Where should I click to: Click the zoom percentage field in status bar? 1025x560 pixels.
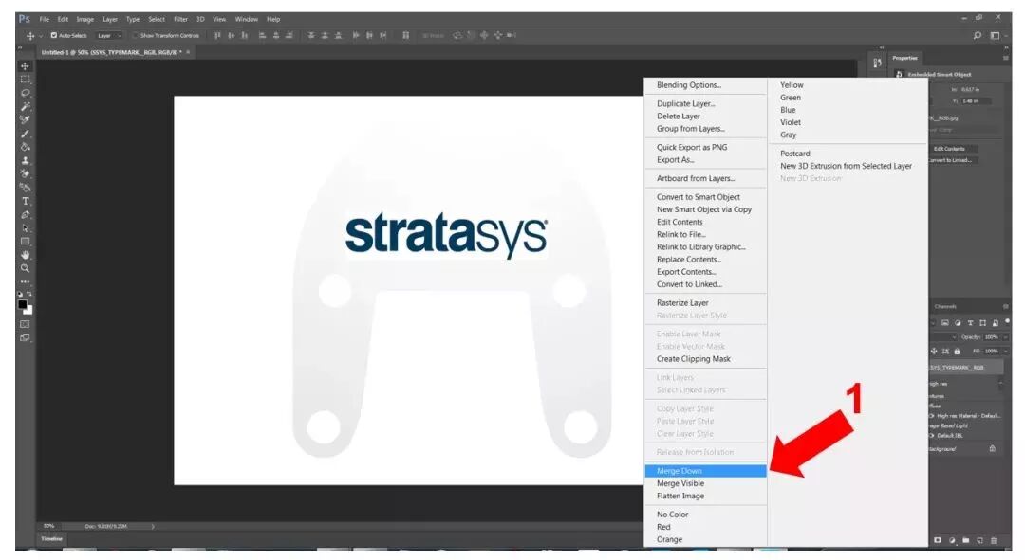coord(49,526)
